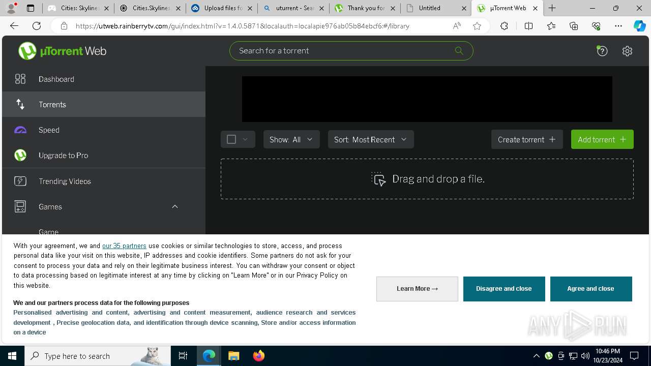Click Disagree and close button

[504, 289]
